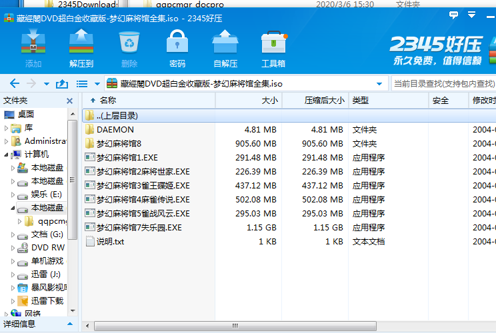
Task: Click the feedback speech bubble icon
Action: (x=453, y=15)
